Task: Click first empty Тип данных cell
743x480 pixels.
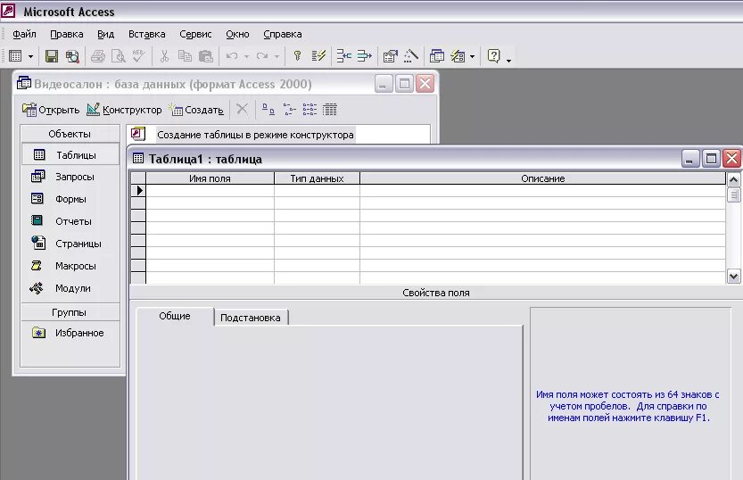Action: coord(317,191)
